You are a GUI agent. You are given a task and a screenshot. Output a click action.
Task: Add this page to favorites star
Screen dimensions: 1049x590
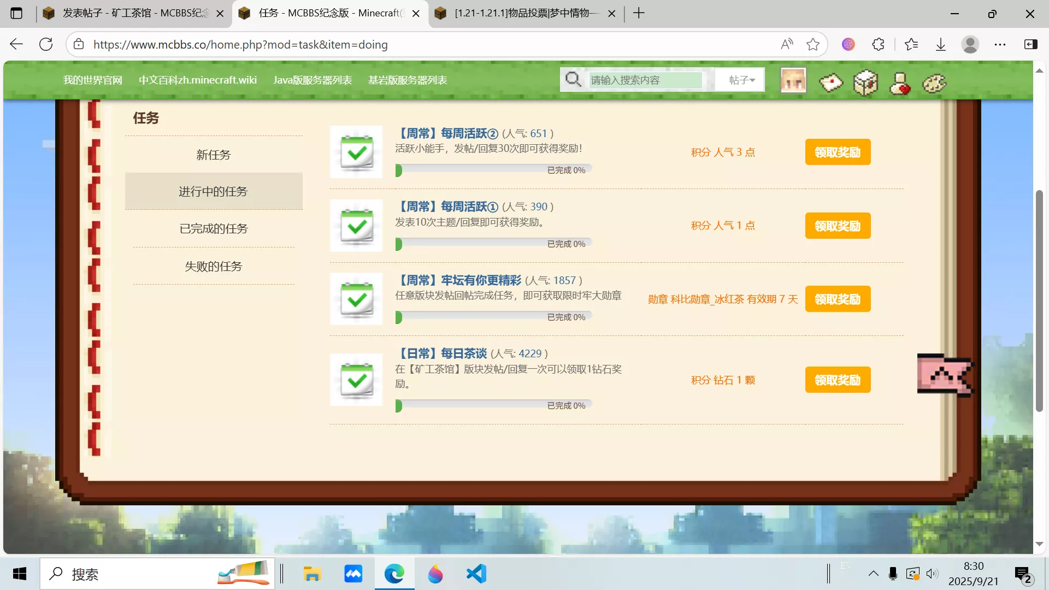(813, 44)
